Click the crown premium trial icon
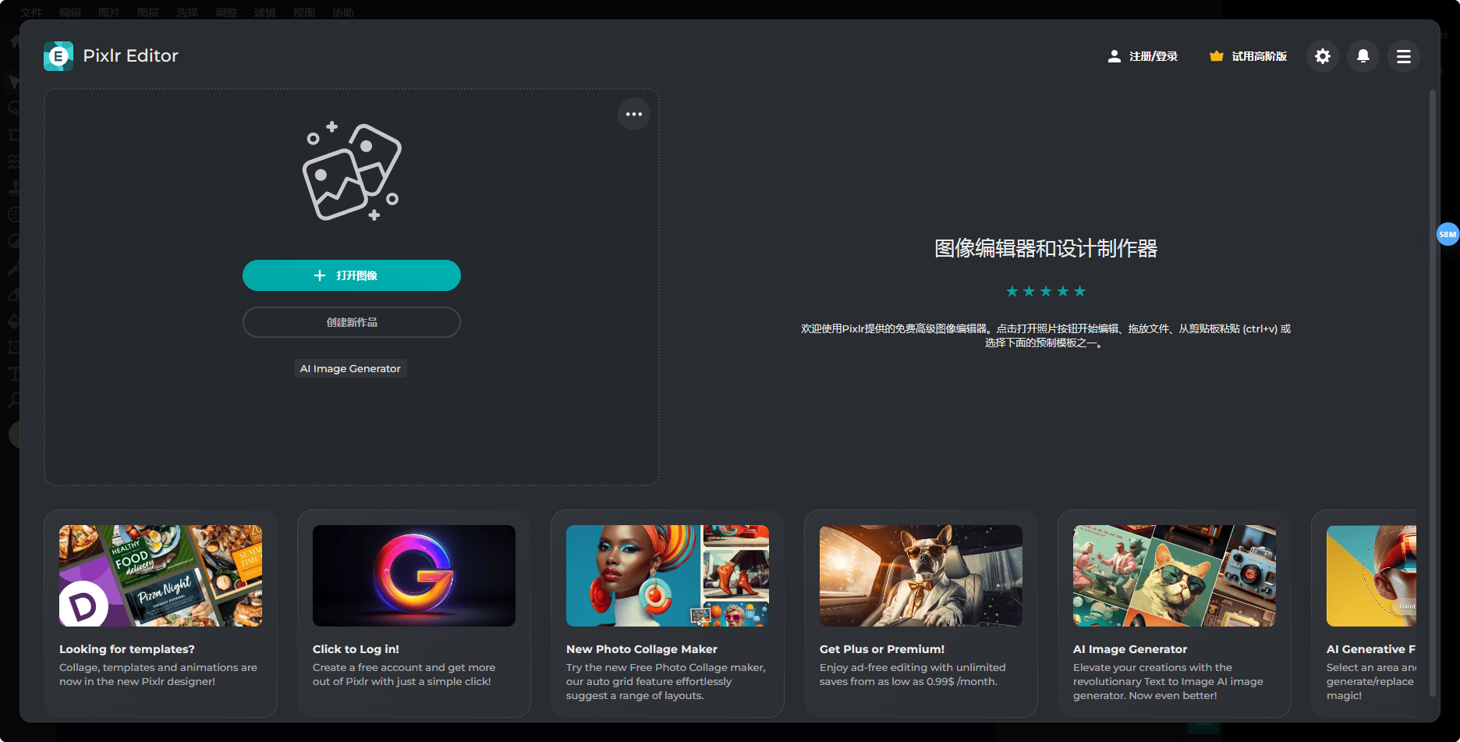Image resolution: width=1460 pixels, height=742 pixels. 1216,56
